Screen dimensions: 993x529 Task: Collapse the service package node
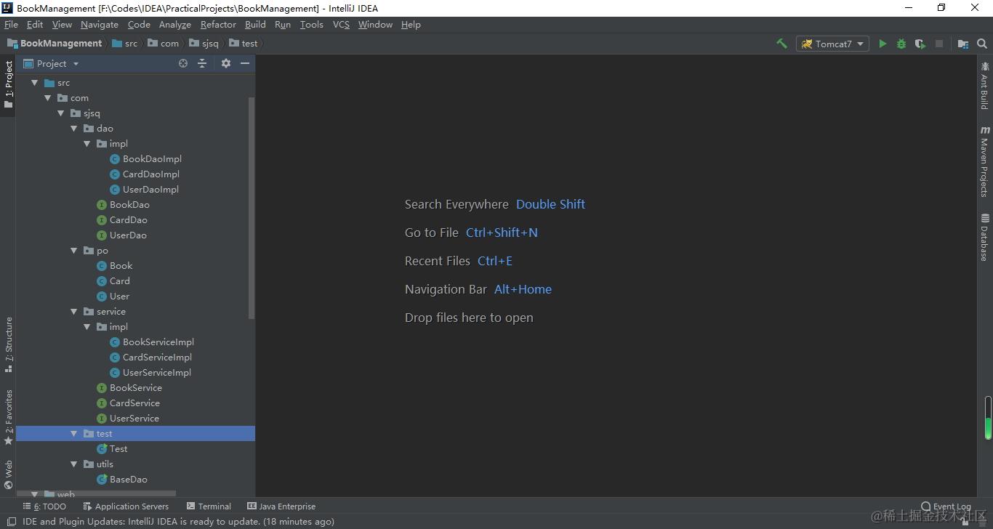pos(73,312)
